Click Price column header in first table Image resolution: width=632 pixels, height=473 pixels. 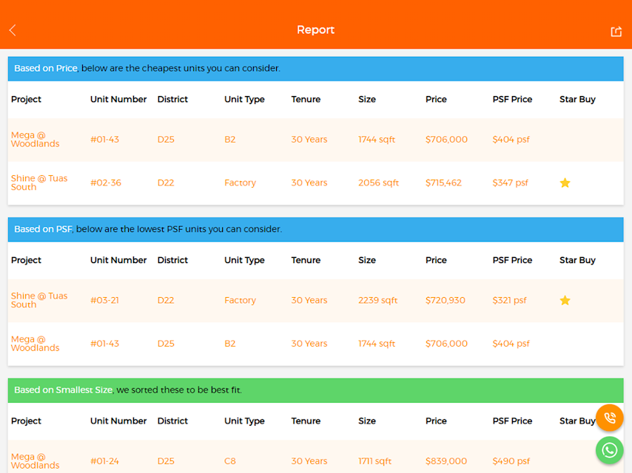click(x=436, y=100)
